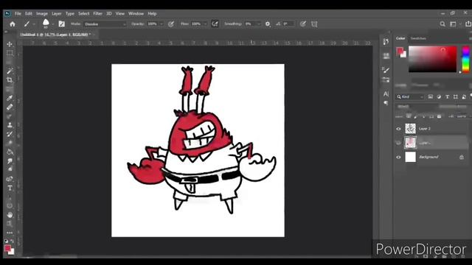The image size is (472, 265).
Task: Click the Home icon in options bar
Action: pyautogui.click(x=13, y=24)
